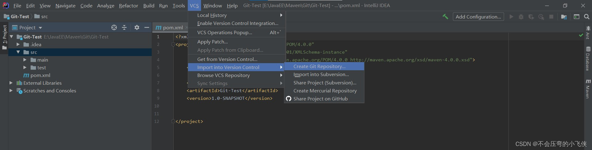Expand the main folder in the tree
Image resolution: width=592 pixels, height=150 pixels.
25,60
